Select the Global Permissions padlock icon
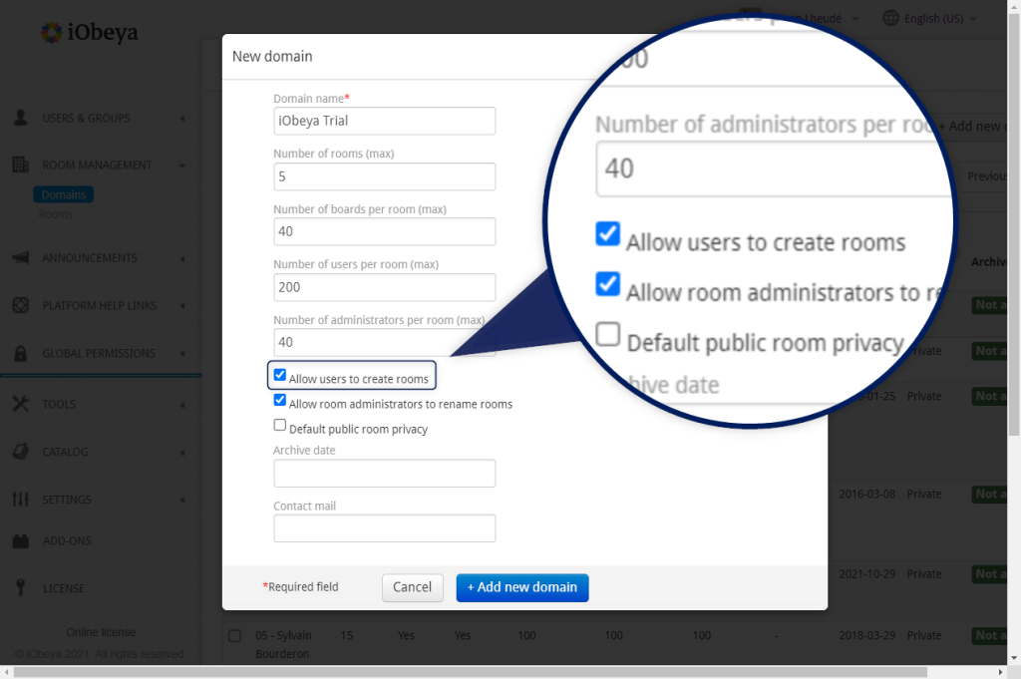This screenshot has width=1021, height=679. pyautogui.click(x=22, y=353)
